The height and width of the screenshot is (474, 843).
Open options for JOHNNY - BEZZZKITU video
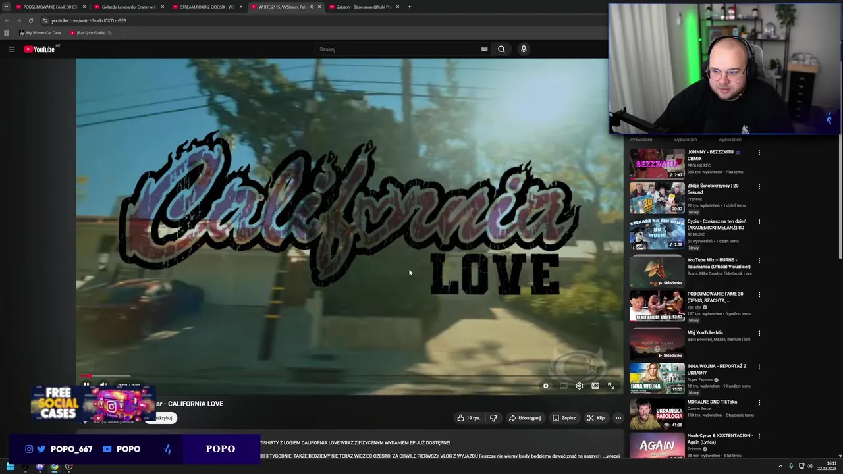[x=759, y=153]
